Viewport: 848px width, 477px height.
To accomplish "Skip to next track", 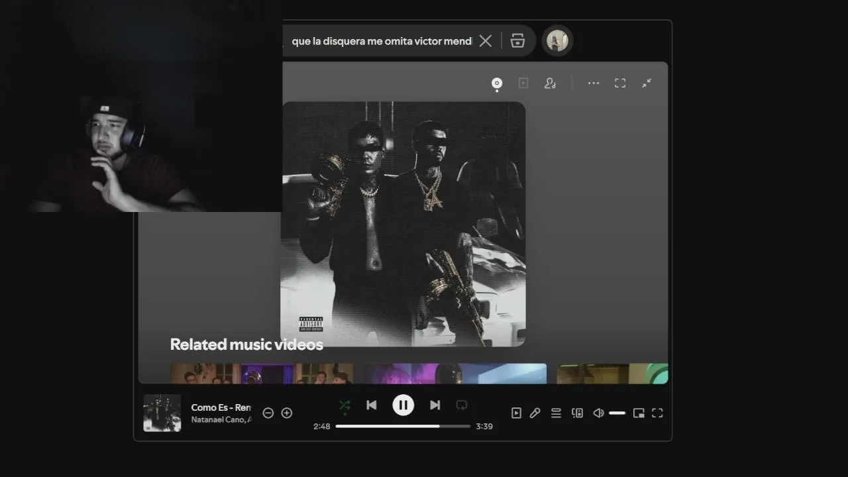I will pyautogui.click(x=435, y=405).
